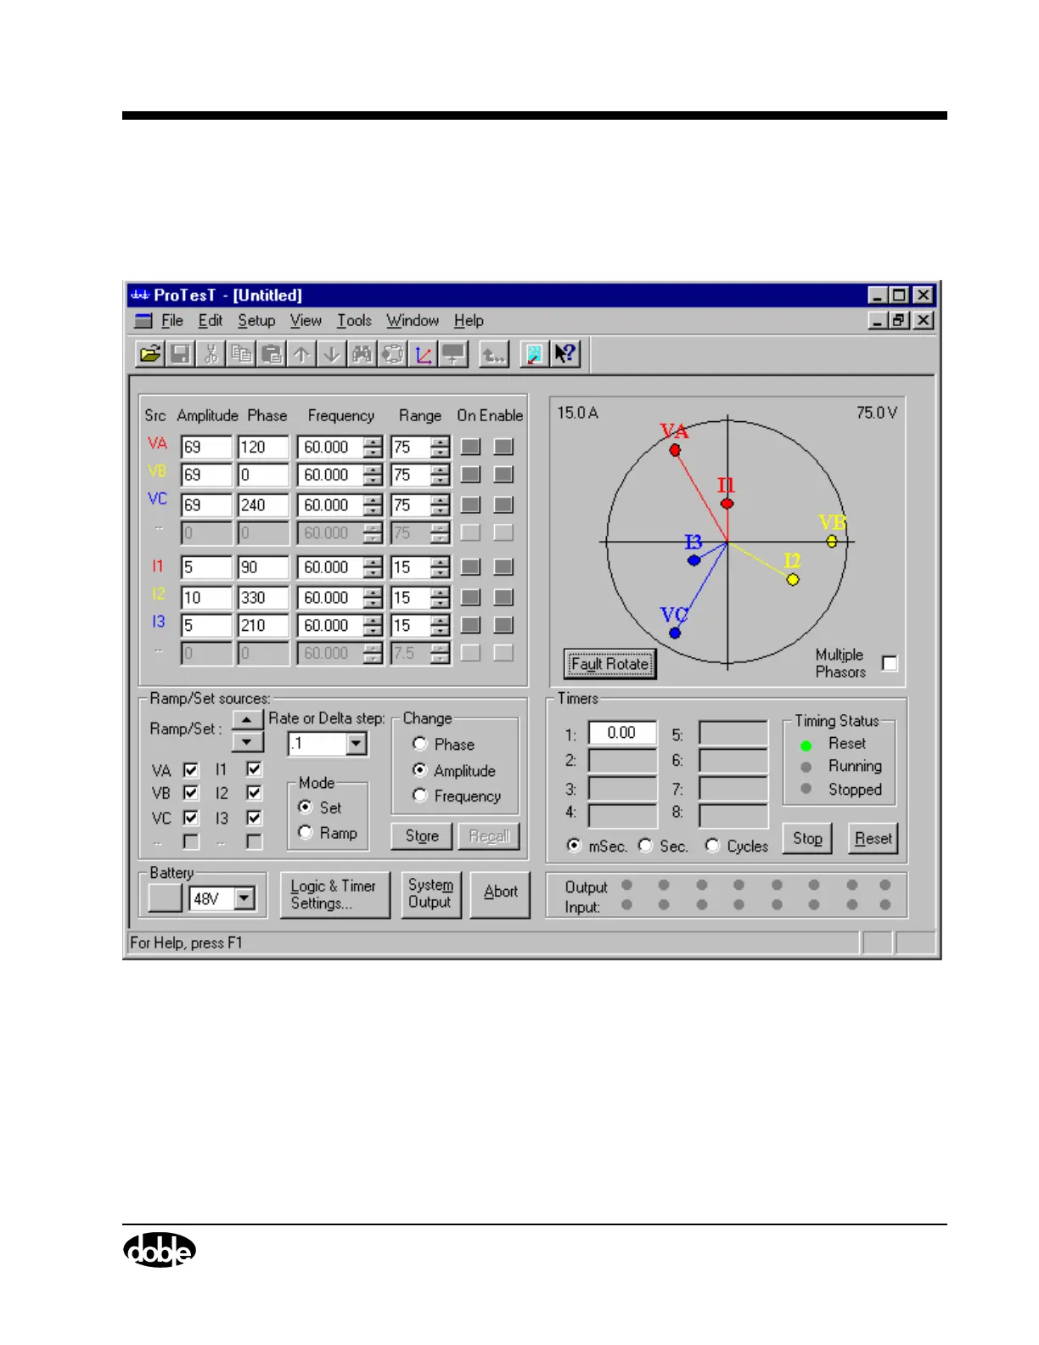Click the context help pointer icon

pos(564,353)
